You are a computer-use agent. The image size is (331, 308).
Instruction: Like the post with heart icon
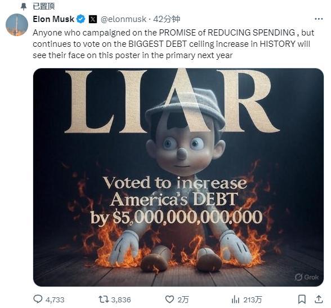click(169, 300)
